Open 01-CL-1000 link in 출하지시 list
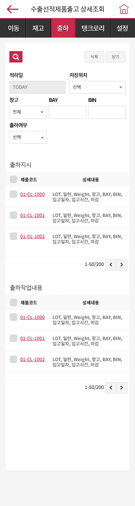 coord(33,194)
